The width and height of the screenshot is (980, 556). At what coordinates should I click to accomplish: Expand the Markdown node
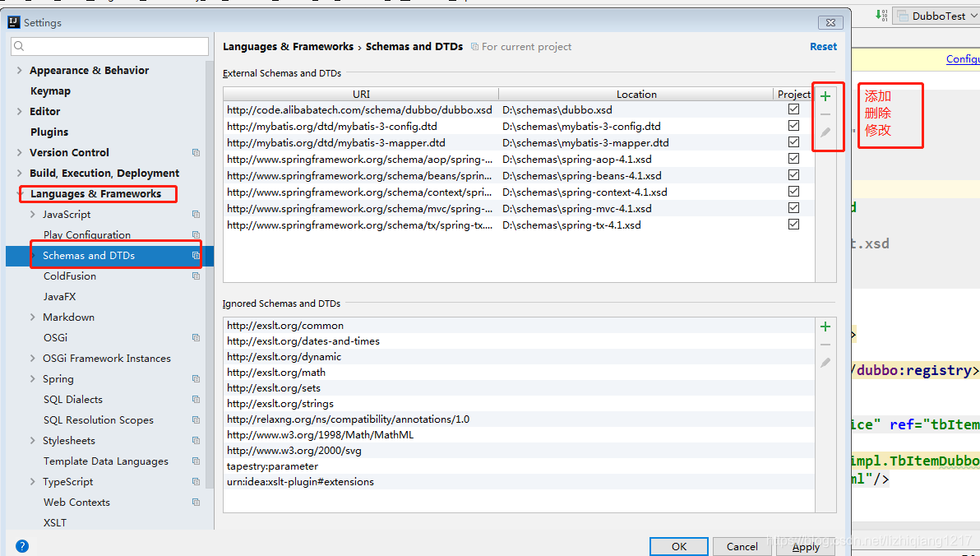(x=33, y=317)
